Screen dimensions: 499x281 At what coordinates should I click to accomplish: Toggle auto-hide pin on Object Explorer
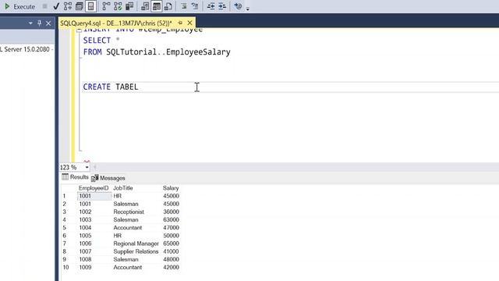tap(40, 23)
